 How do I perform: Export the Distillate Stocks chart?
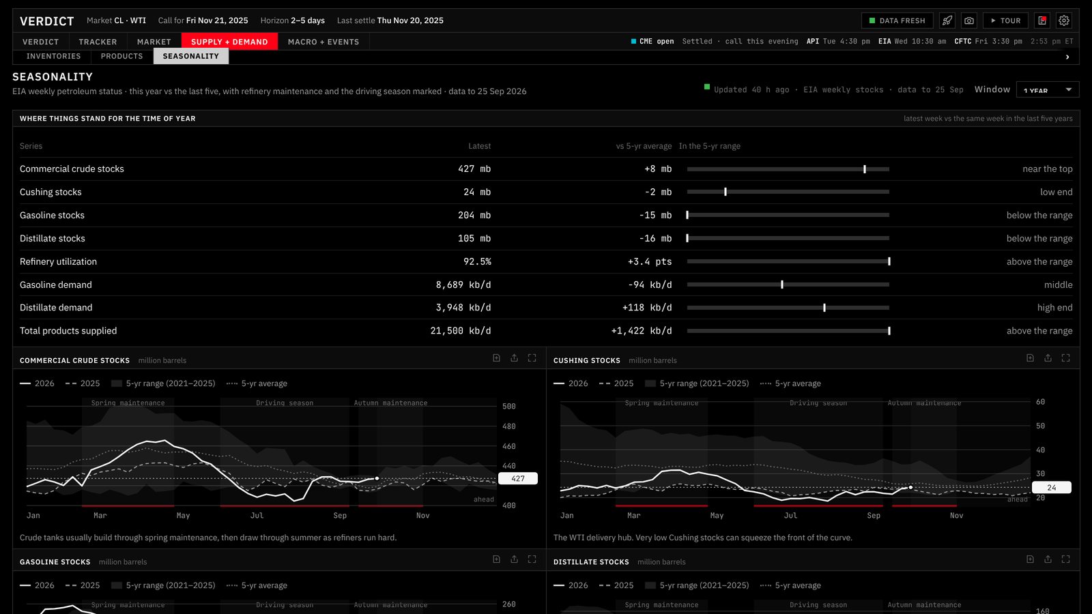click(1048, 559)
